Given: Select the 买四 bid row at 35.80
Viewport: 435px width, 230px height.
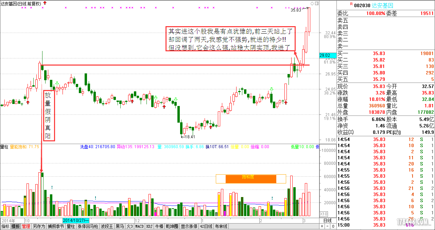Looking at the screenshot, I should [x=386, y=73].
